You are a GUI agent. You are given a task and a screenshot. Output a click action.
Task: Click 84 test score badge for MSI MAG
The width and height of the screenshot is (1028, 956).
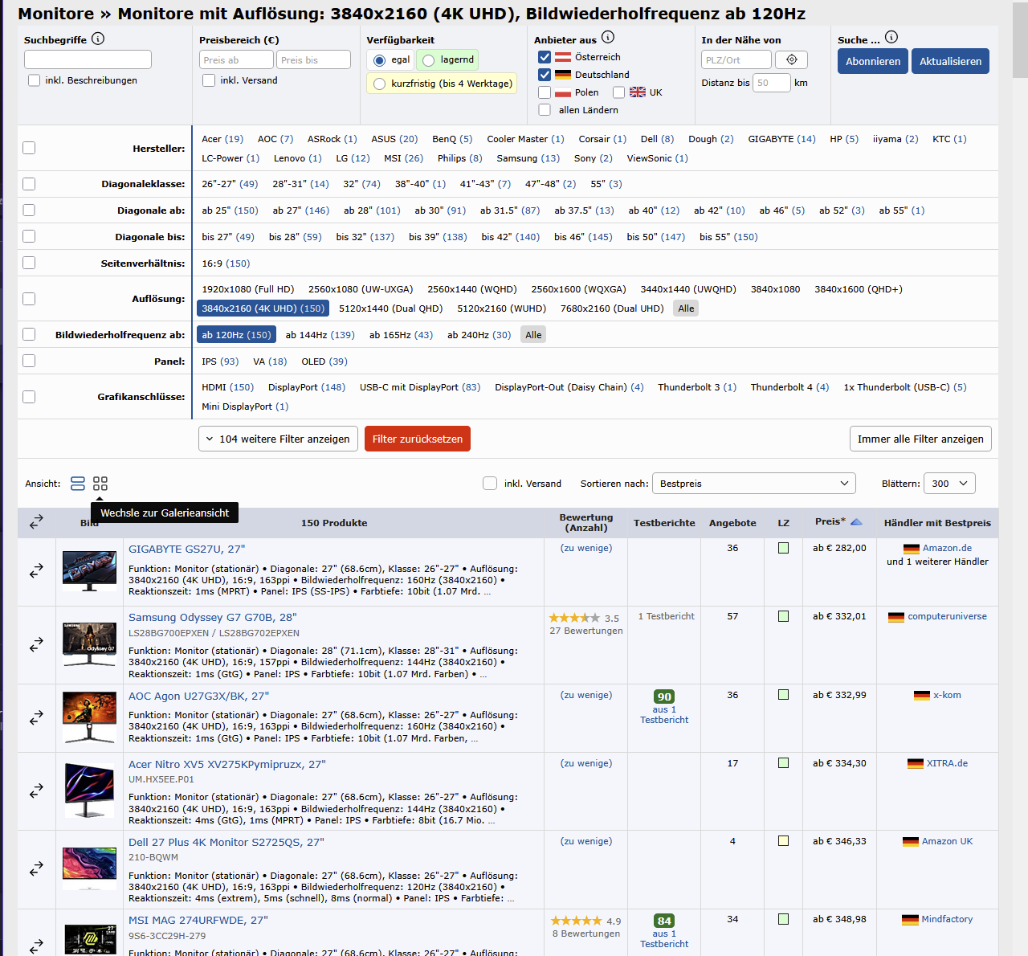click(x=664, y=921)
